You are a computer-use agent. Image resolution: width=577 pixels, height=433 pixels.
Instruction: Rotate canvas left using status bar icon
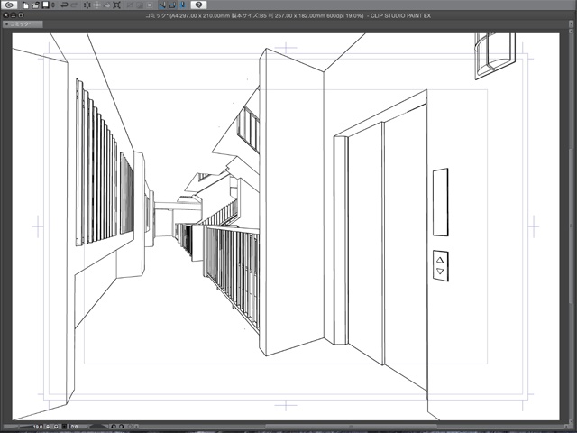pyautogui.click(x=114, y=427)
